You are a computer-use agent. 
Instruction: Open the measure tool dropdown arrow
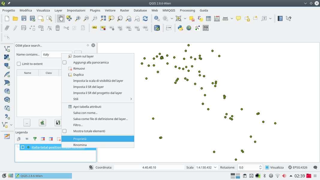pyautogui.click(x=232, y=19)
